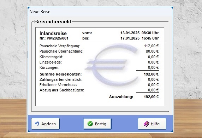The height and width of the screenshot is (138, 202).
Task: Click the Summe Reisekosten total 192,00 €
Action: (151, 74)
